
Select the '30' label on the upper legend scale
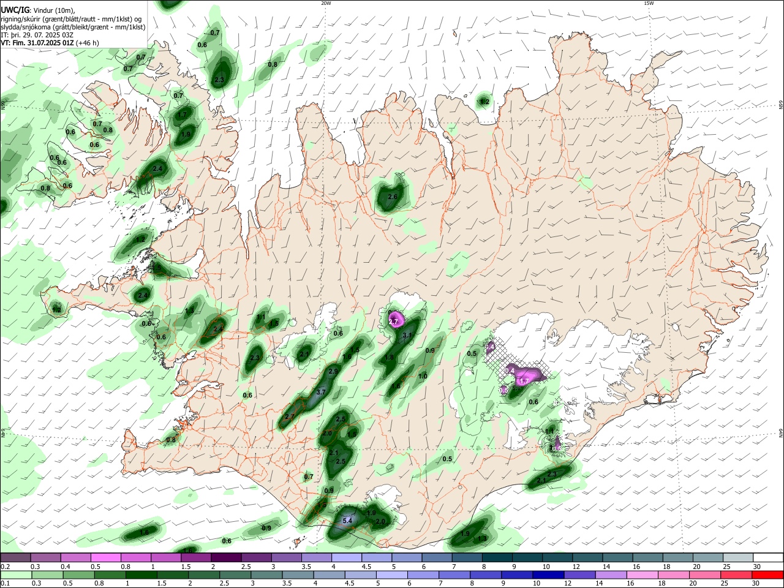pos(757,567)
